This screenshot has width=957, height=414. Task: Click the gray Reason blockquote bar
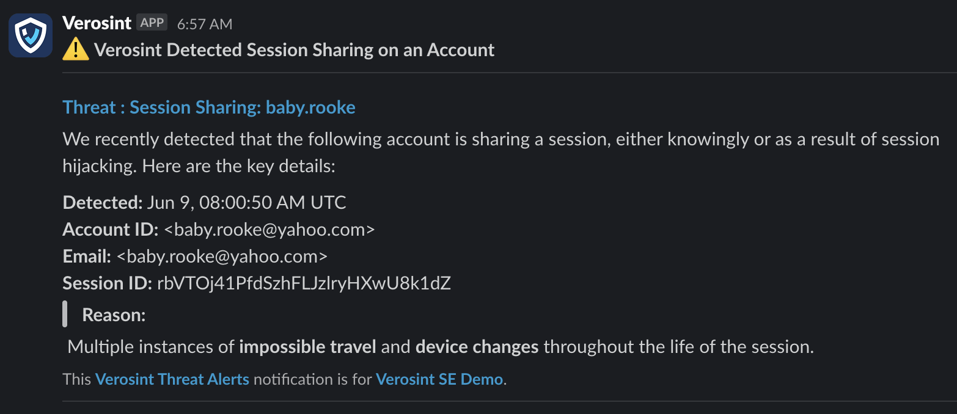click(x=65, y=314)
